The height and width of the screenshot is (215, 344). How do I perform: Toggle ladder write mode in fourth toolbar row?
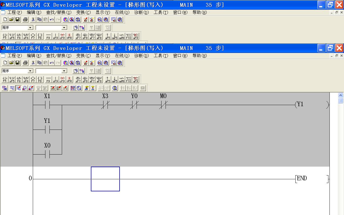(x=19, y=88)
